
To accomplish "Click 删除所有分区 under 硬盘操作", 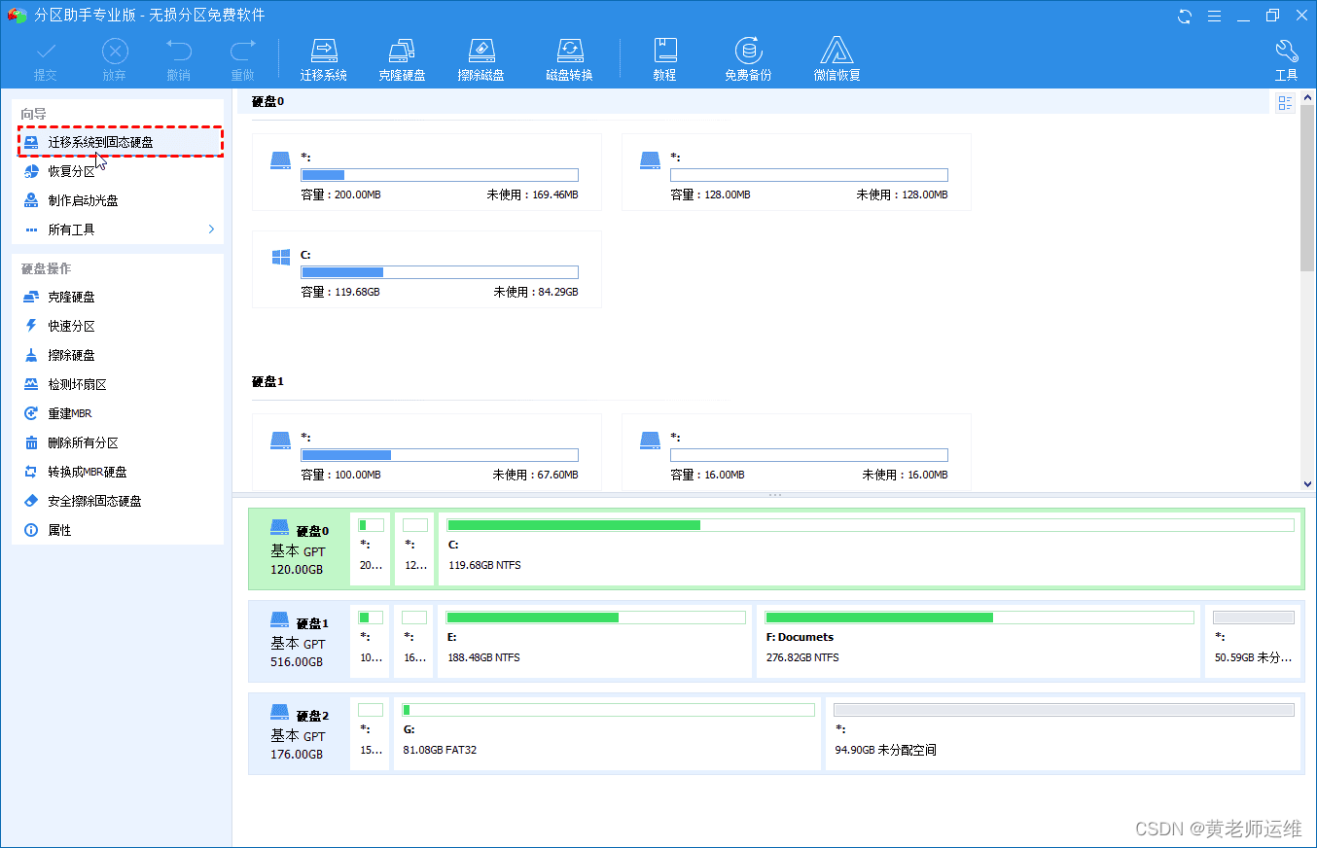I will [118, 442].
